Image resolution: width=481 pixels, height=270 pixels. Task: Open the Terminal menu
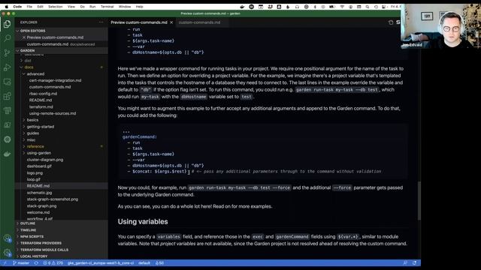click(107, 7)
